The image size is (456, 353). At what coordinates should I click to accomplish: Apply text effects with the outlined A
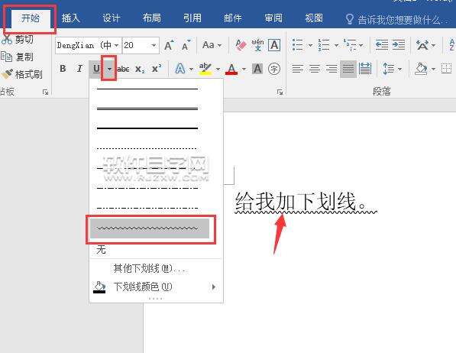[x=180, y=69]
